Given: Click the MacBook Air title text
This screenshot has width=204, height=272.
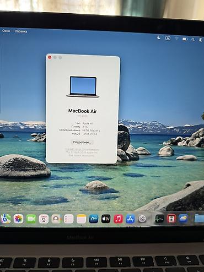Looking at the screenshot, I should (83, 111).
